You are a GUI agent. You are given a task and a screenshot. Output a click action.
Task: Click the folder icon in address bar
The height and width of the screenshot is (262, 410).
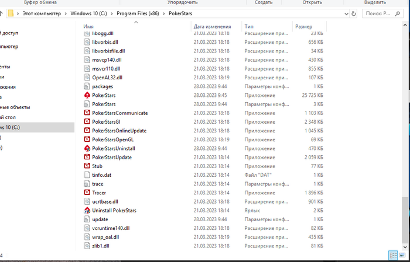pos(11,13)
